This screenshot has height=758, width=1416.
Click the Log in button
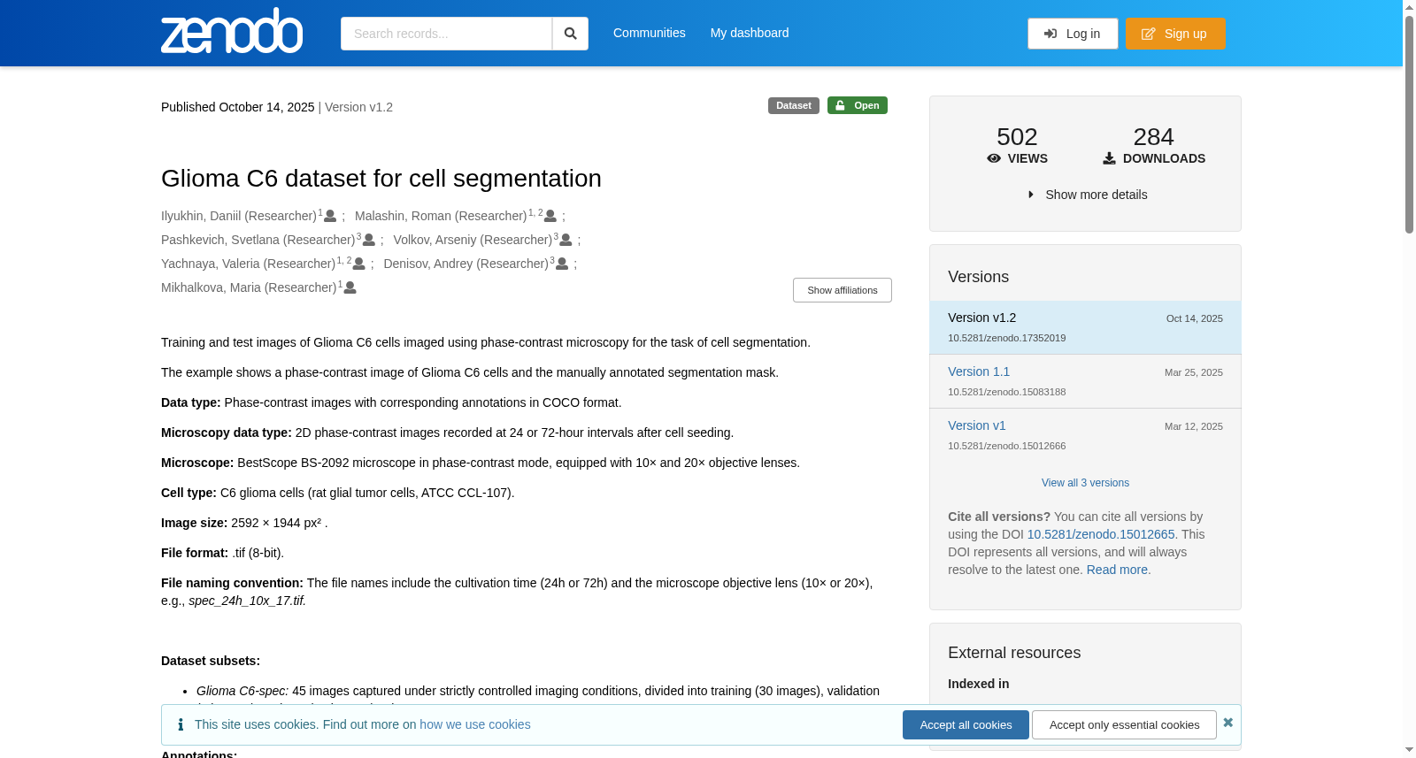1073,34
